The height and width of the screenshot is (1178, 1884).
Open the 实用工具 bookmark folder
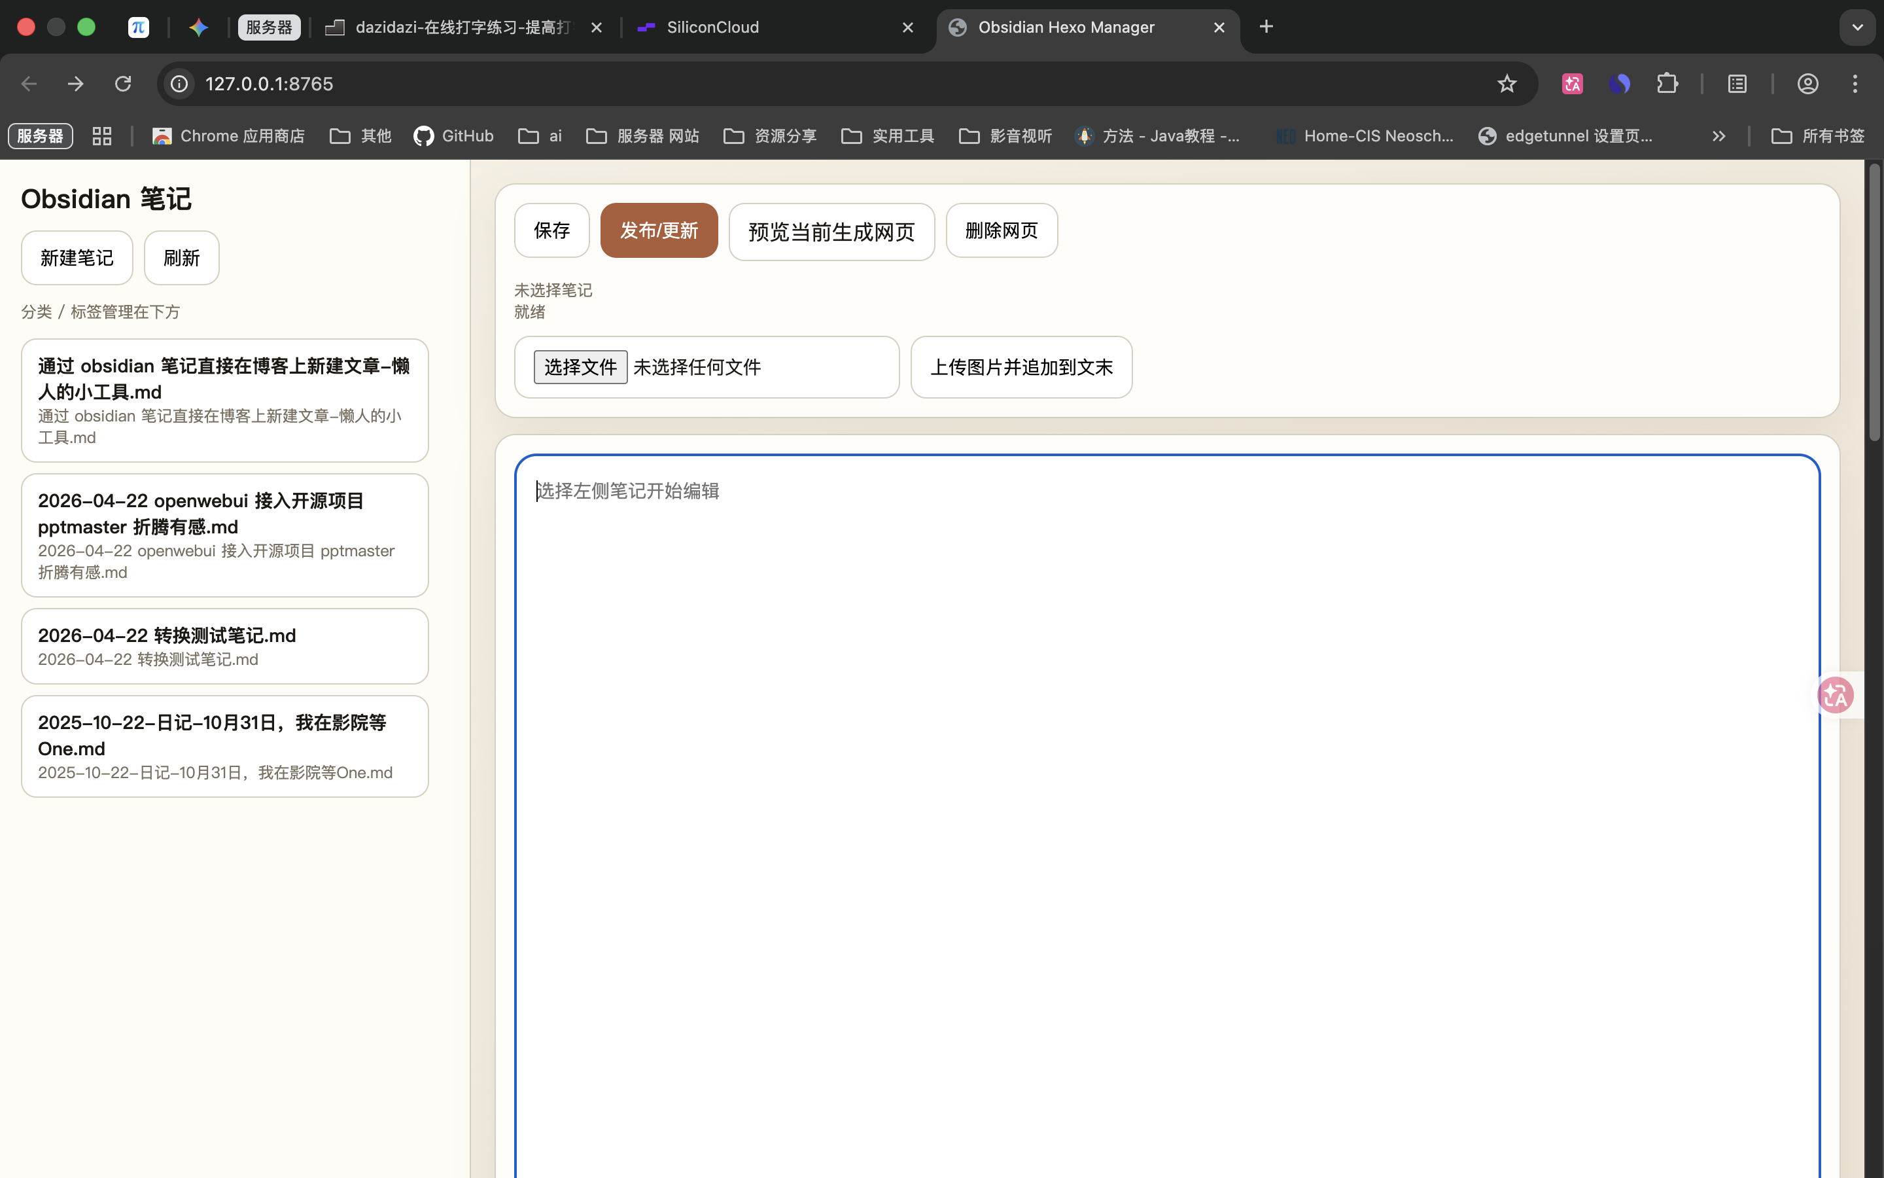pyautogui.click(x=888, y=135)
